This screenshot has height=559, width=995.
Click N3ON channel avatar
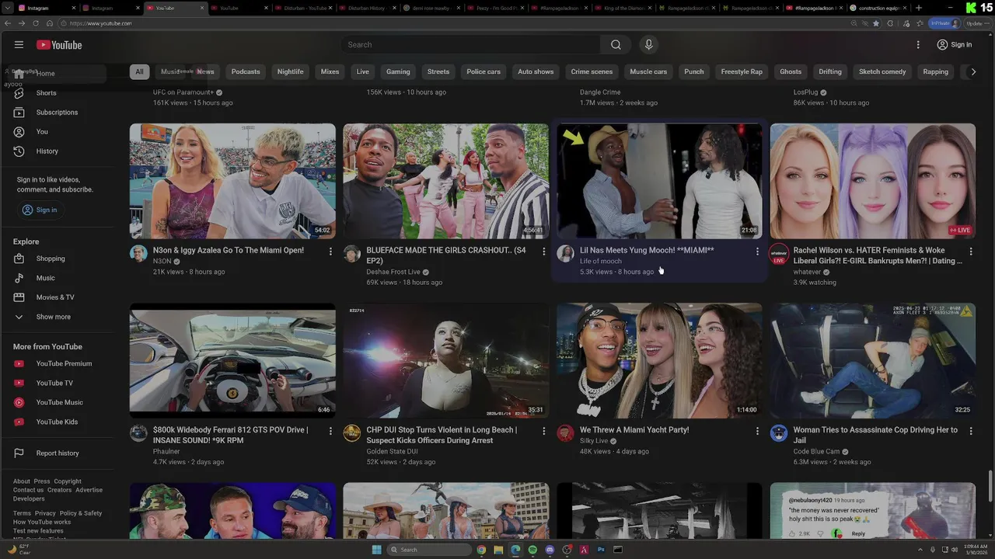138,254
